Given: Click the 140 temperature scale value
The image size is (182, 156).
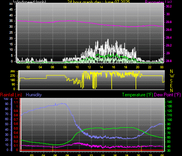Looking at the screenshot, I should tap(170, 102).
